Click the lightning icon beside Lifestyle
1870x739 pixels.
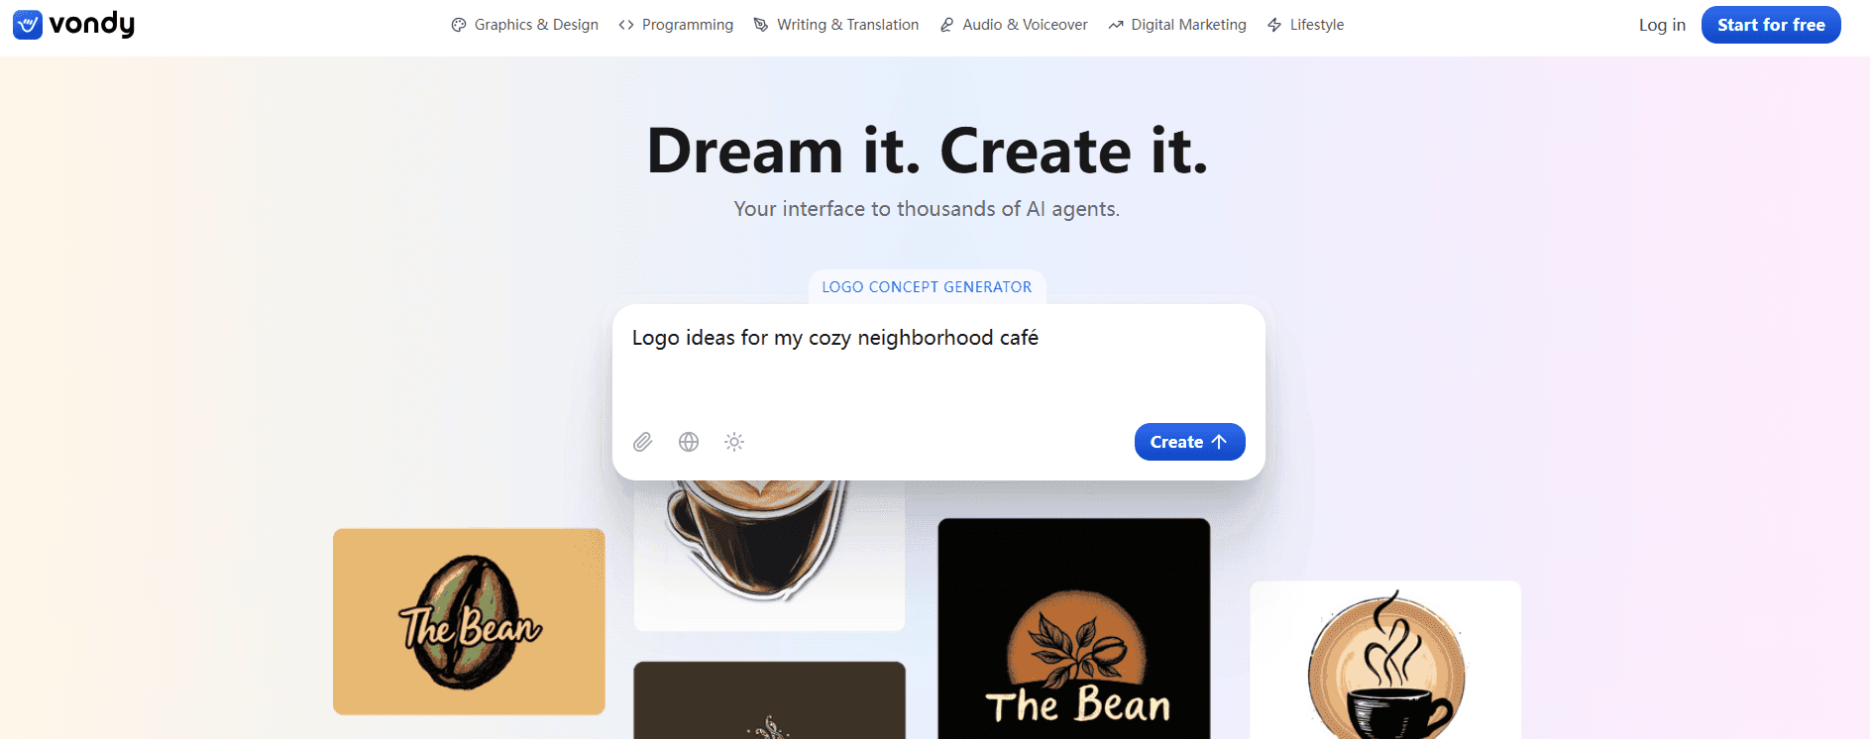pyautogui.click(x=1274, y=25)
